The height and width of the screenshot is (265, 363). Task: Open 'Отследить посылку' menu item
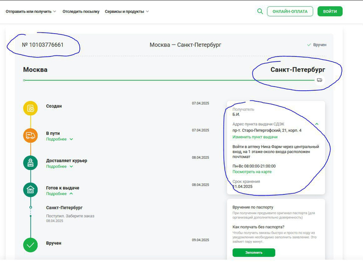pos(80,11)
